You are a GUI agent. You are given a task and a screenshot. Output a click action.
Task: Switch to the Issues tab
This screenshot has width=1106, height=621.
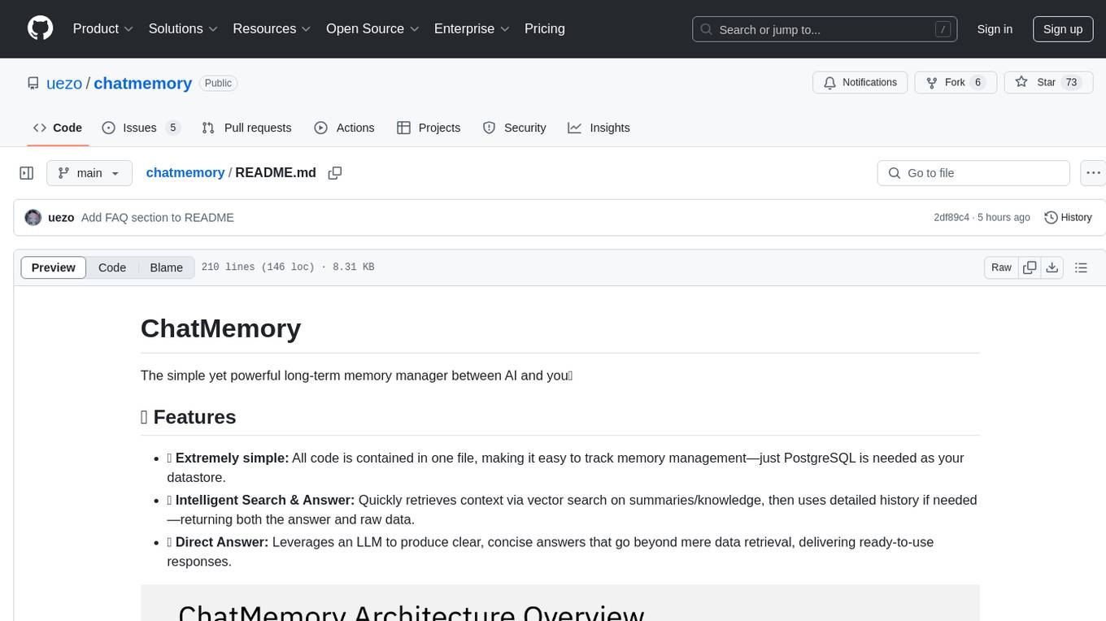pos(141,128)
